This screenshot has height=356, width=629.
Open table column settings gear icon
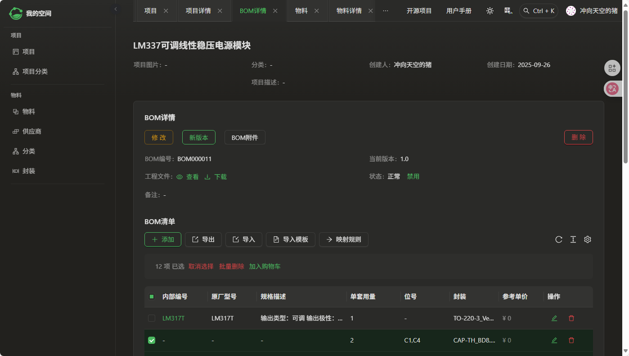click(588, 239)
